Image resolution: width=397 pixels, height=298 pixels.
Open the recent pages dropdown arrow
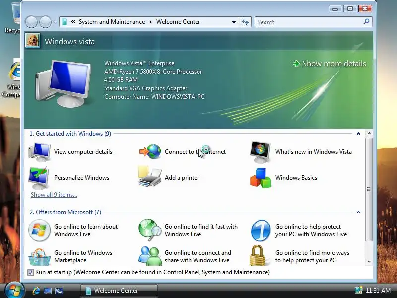tap(55, 22)
